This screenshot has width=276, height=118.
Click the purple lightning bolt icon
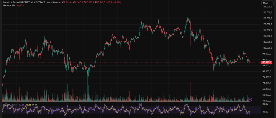250,99
